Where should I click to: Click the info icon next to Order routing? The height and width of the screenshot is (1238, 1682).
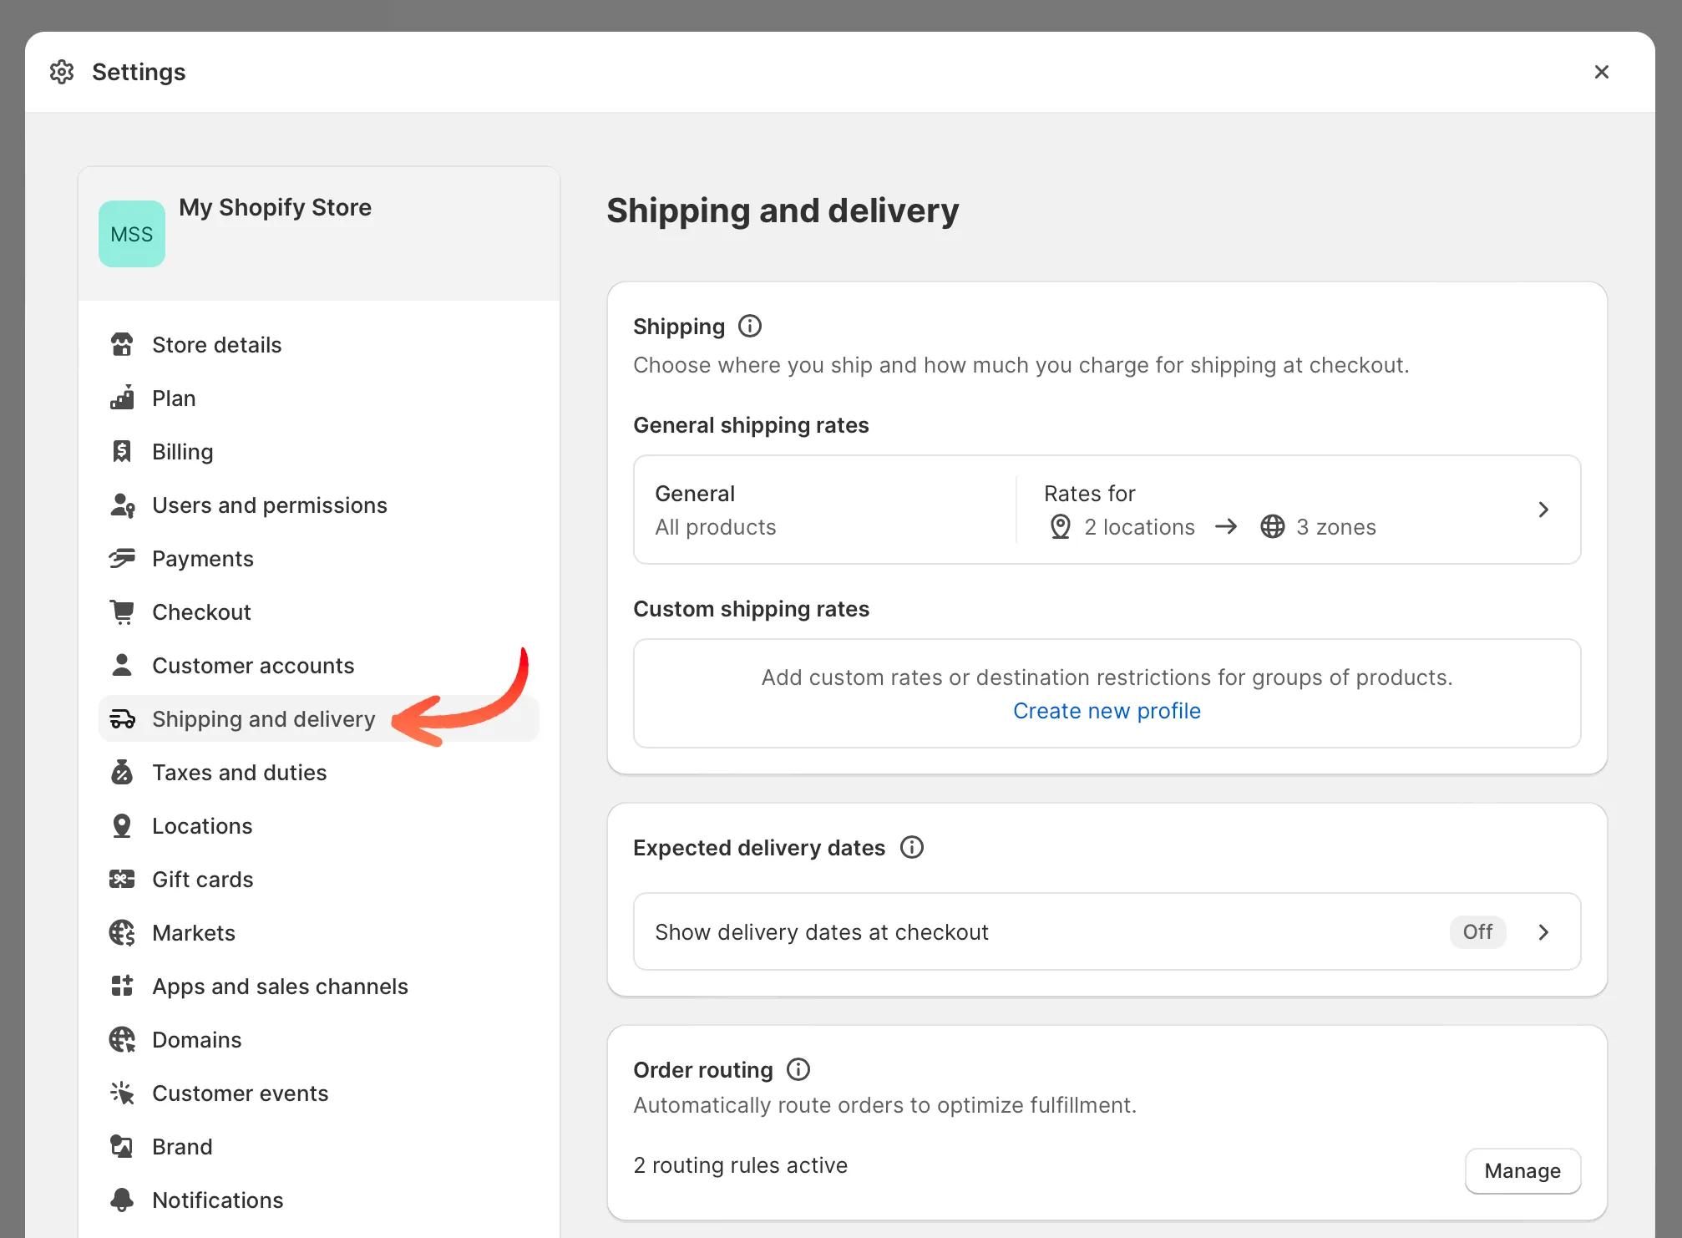pyautogui.click(x=798, y=1069)
